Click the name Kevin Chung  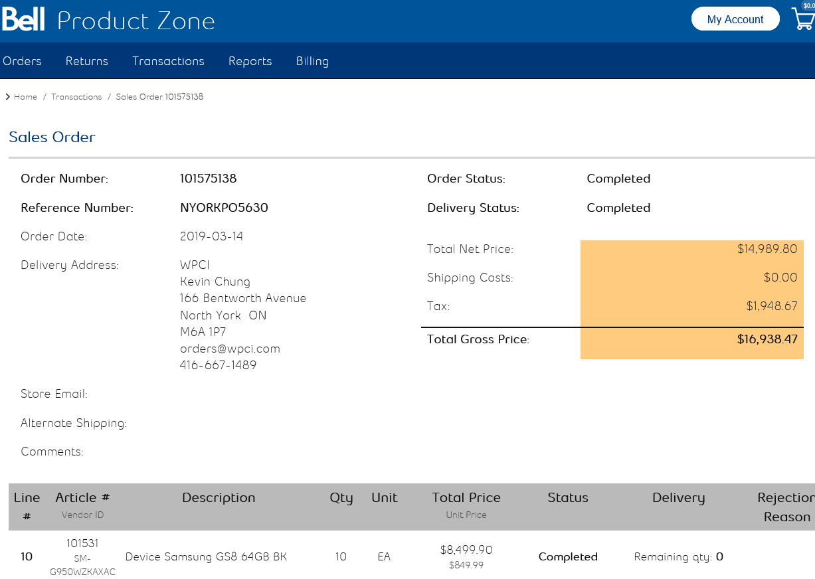pyautogui.click(x=215, y=282)
